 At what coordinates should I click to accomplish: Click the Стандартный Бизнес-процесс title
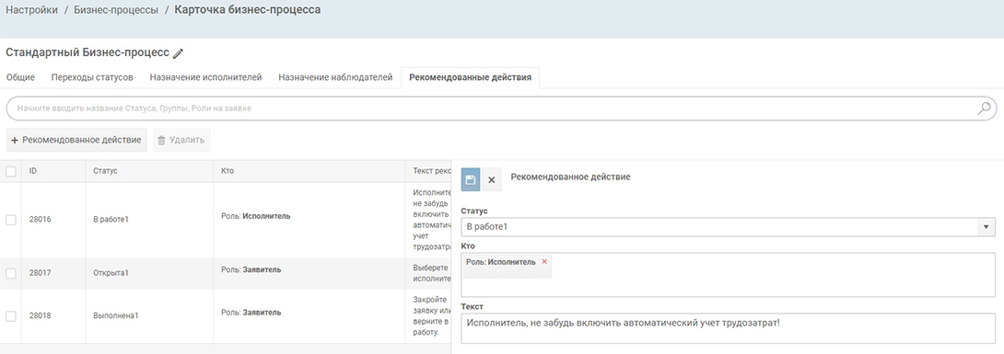click(88, 52)
